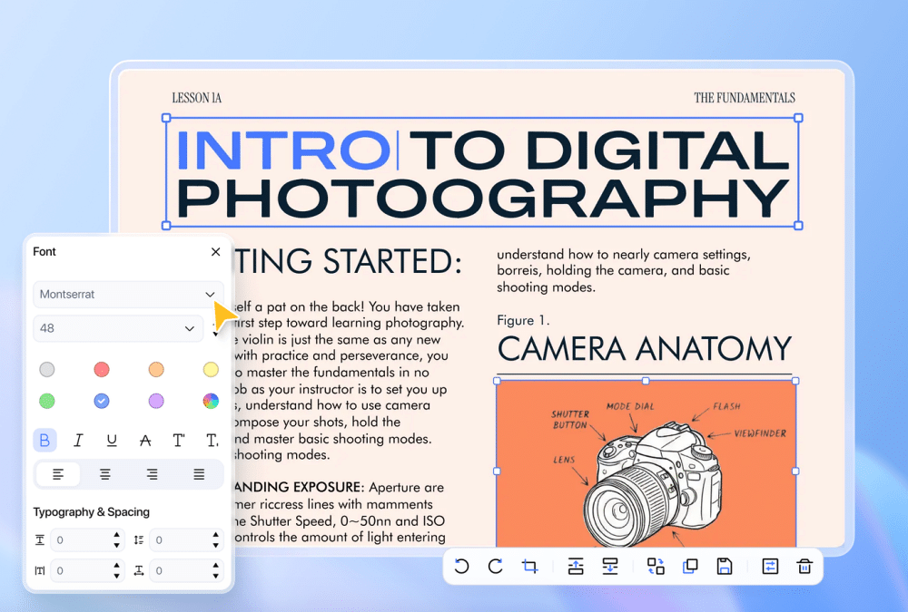Open the Montserrat font family dropdown
908x612 pixels.
[x=128, y=295]
